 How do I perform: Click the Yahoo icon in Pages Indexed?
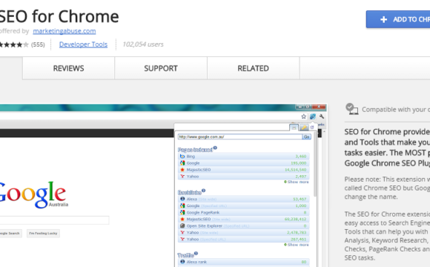click(182, 177)
